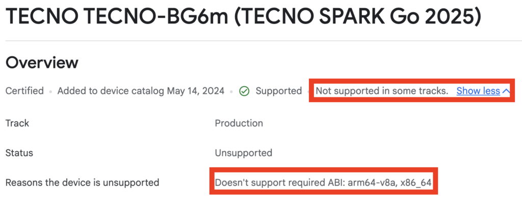Click the May 14, 2024 date
The height and width of the screenshot is (201, 522).
[196, 91]
